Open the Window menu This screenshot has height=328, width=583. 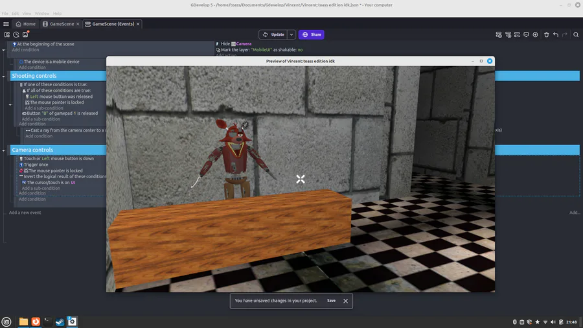point(42,14)
